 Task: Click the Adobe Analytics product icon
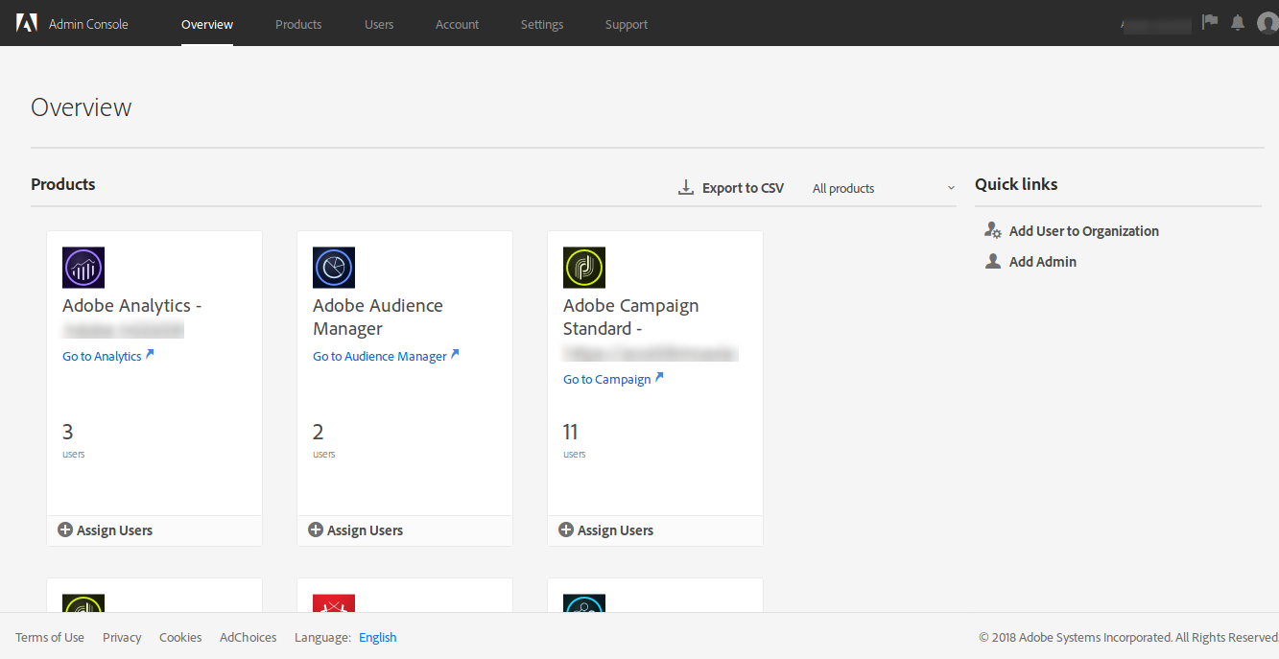83,268
